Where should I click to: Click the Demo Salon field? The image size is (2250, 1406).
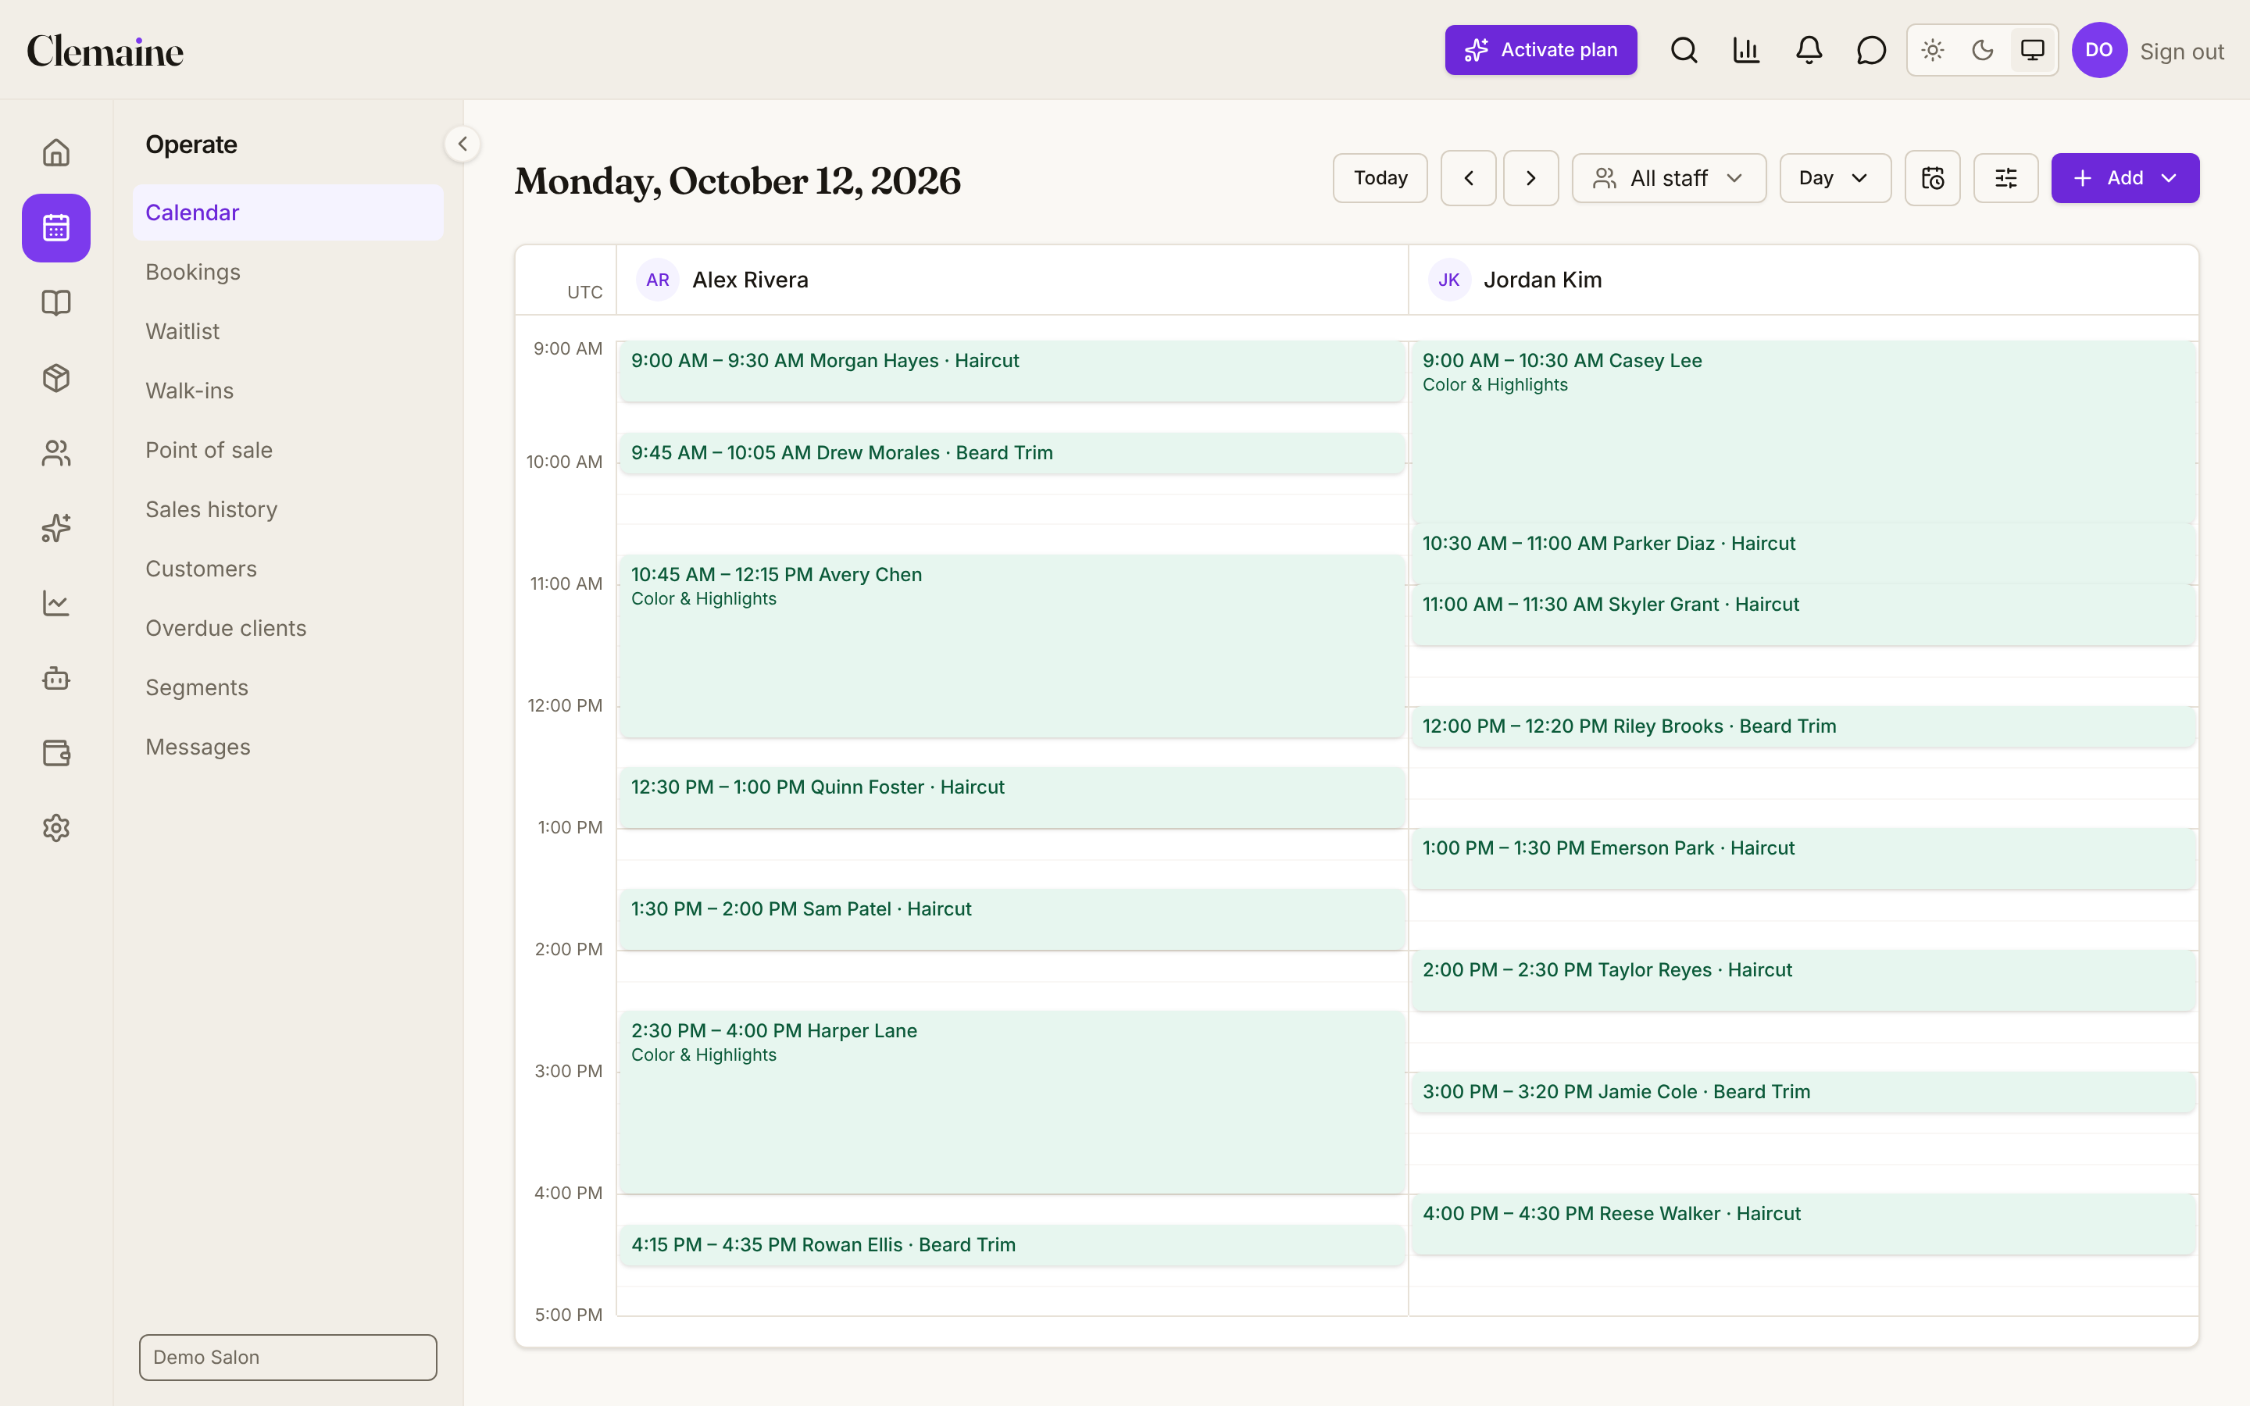tap(288, 1357)
